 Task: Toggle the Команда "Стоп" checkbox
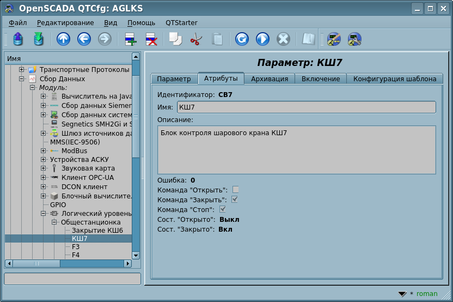tap(223, 209)
